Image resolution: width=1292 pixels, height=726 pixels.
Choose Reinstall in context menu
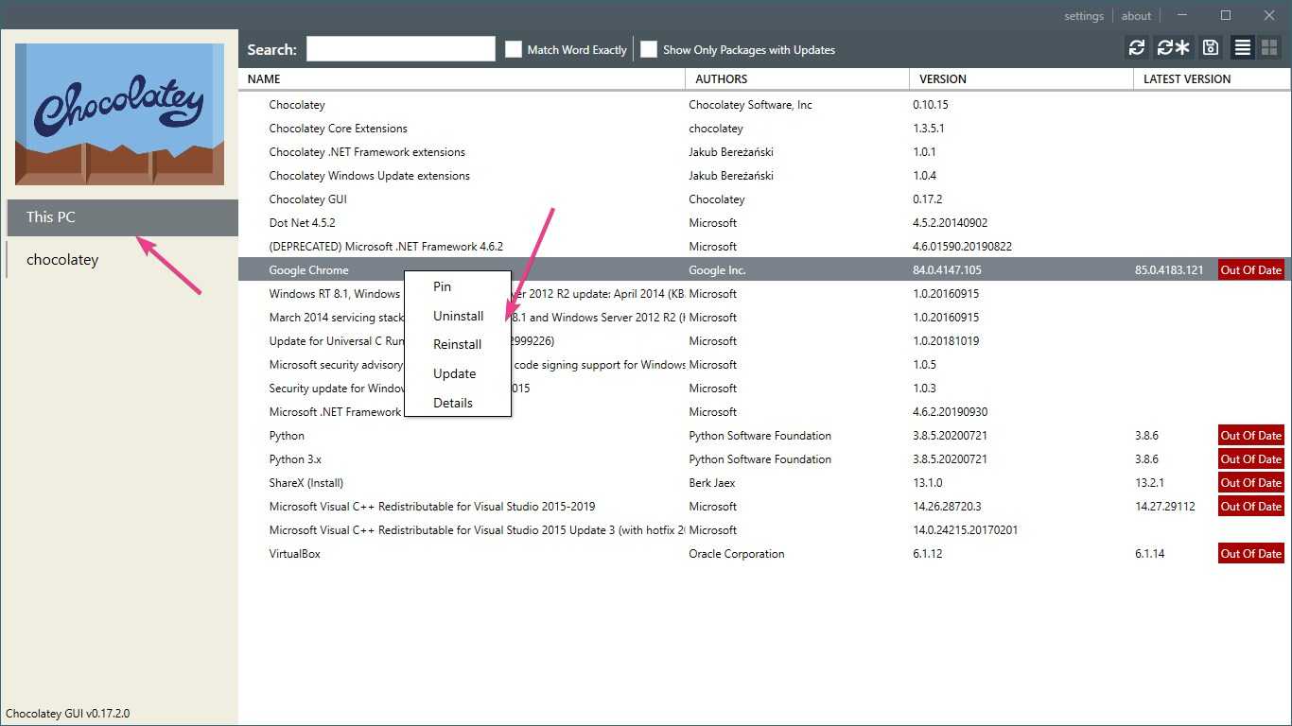(458, 344)
